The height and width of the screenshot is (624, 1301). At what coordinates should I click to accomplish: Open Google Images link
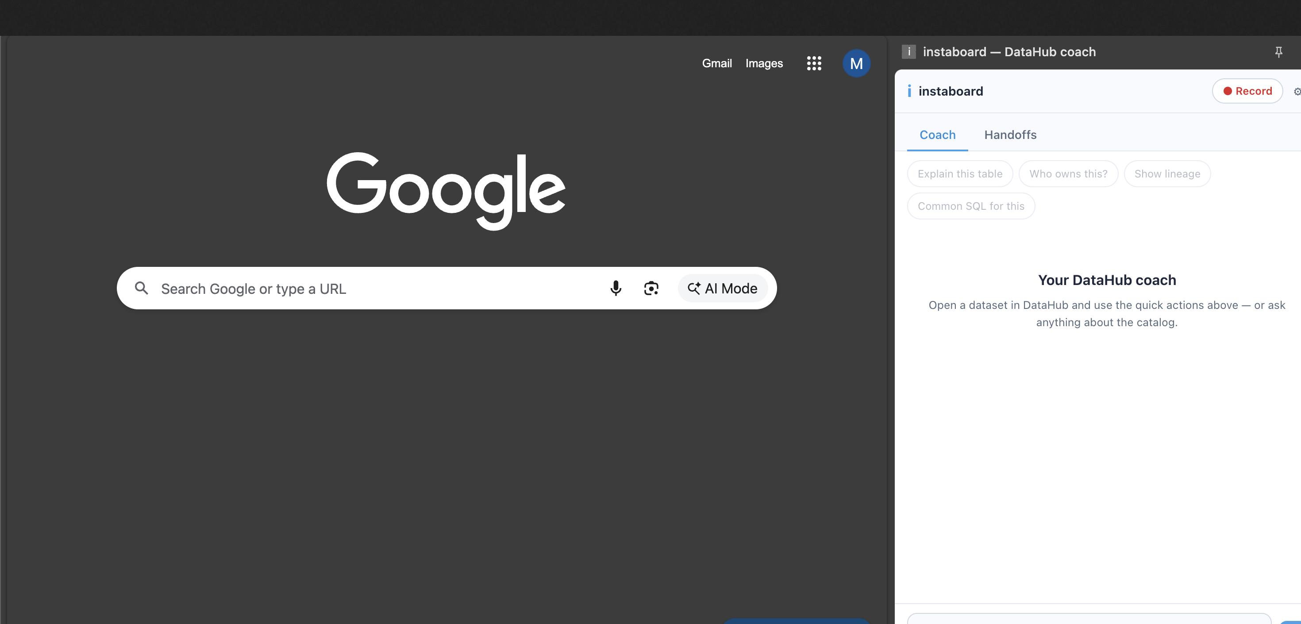[x=764, y=63]
